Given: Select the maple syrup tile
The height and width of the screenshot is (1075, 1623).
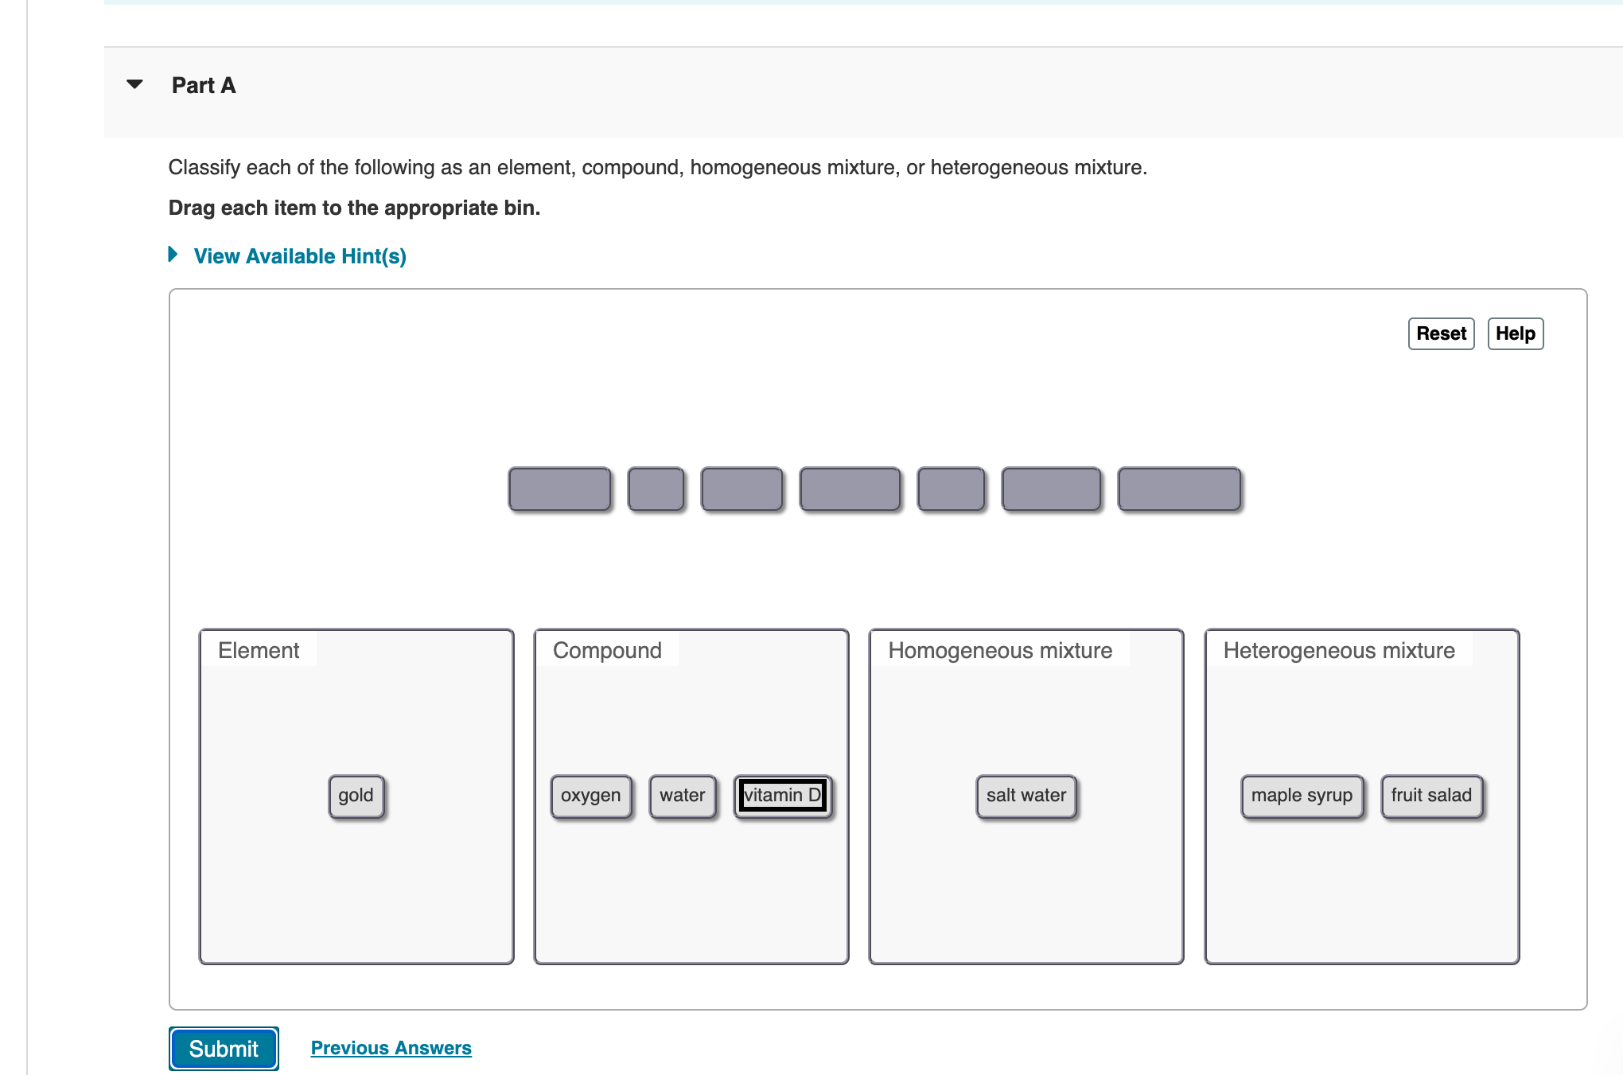Looking at the screenshot, I should pos(1302,796).
